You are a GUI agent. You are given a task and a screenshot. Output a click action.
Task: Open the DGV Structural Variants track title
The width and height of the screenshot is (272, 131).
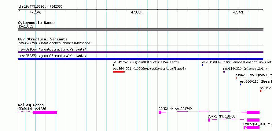click(x=43, y=39)
